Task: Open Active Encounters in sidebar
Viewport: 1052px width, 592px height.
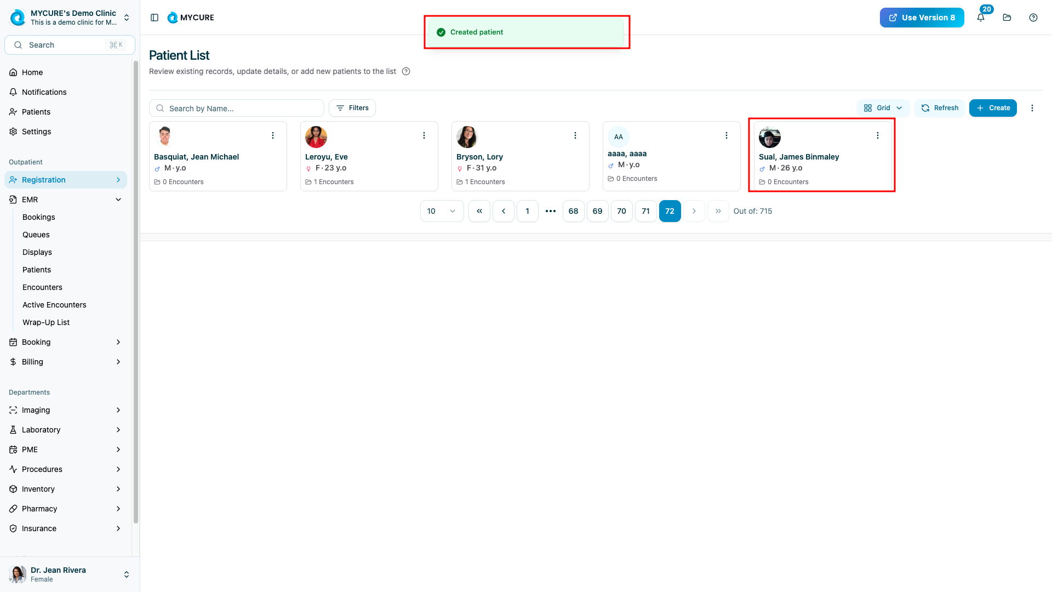Action: [x=54, y=305]
